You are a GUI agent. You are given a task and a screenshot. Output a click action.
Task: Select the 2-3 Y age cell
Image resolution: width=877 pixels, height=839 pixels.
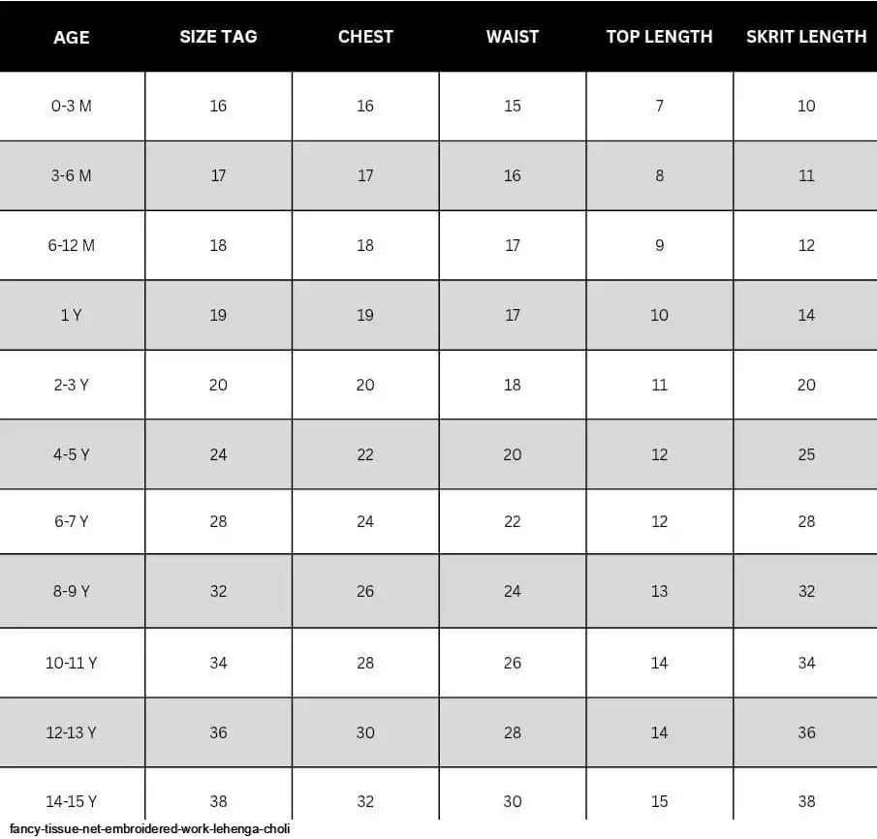coord(72,385)
